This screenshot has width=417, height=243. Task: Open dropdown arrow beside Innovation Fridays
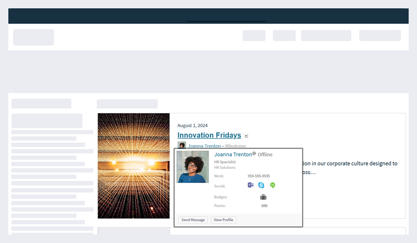[x=246, y=136]
